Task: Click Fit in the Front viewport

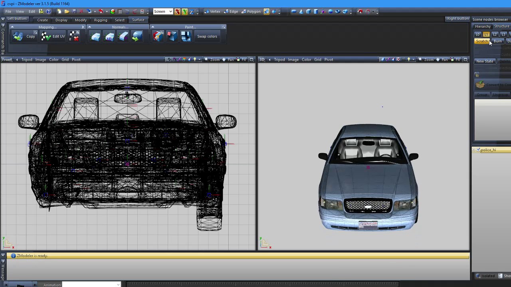Action: [x=241, y=60]
